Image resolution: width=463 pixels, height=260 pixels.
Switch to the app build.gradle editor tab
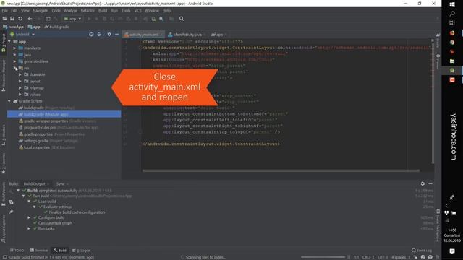tap(218, 35)
